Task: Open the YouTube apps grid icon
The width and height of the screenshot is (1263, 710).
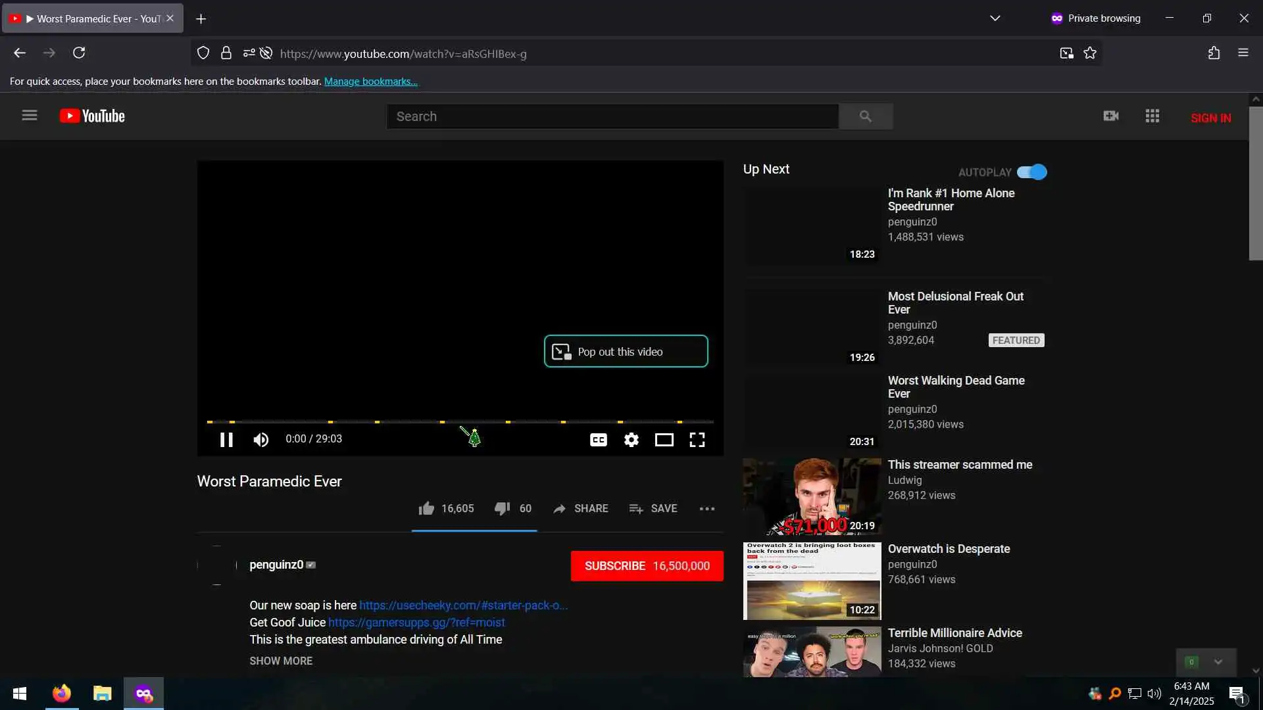Action: (x=1152, y=116)
